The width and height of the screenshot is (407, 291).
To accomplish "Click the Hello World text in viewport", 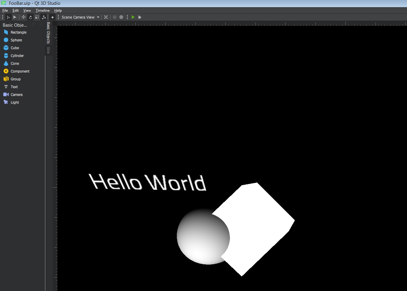I will 147,182.
